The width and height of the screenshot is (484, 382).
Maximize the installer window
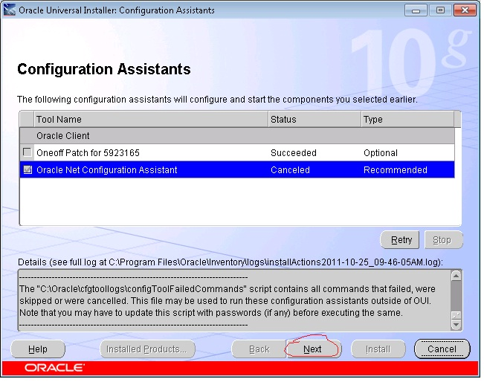pyautogui.click(x=440, y=10)
